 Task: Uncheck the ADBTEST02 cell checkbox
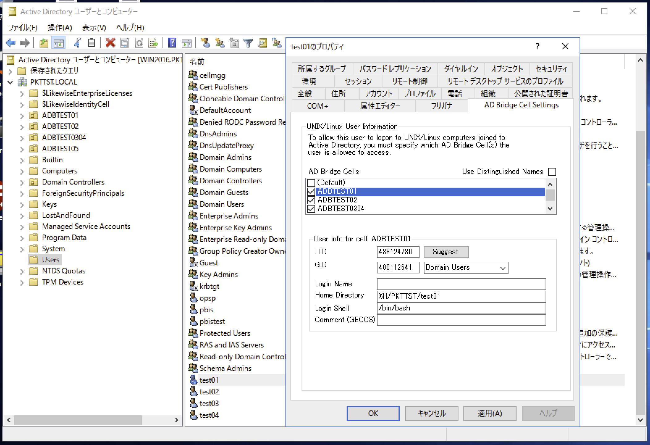[311, 200]
